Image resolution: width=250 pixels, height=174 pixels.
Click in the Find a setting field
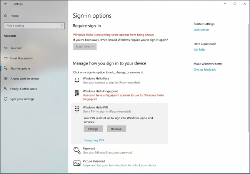(31, 26)
